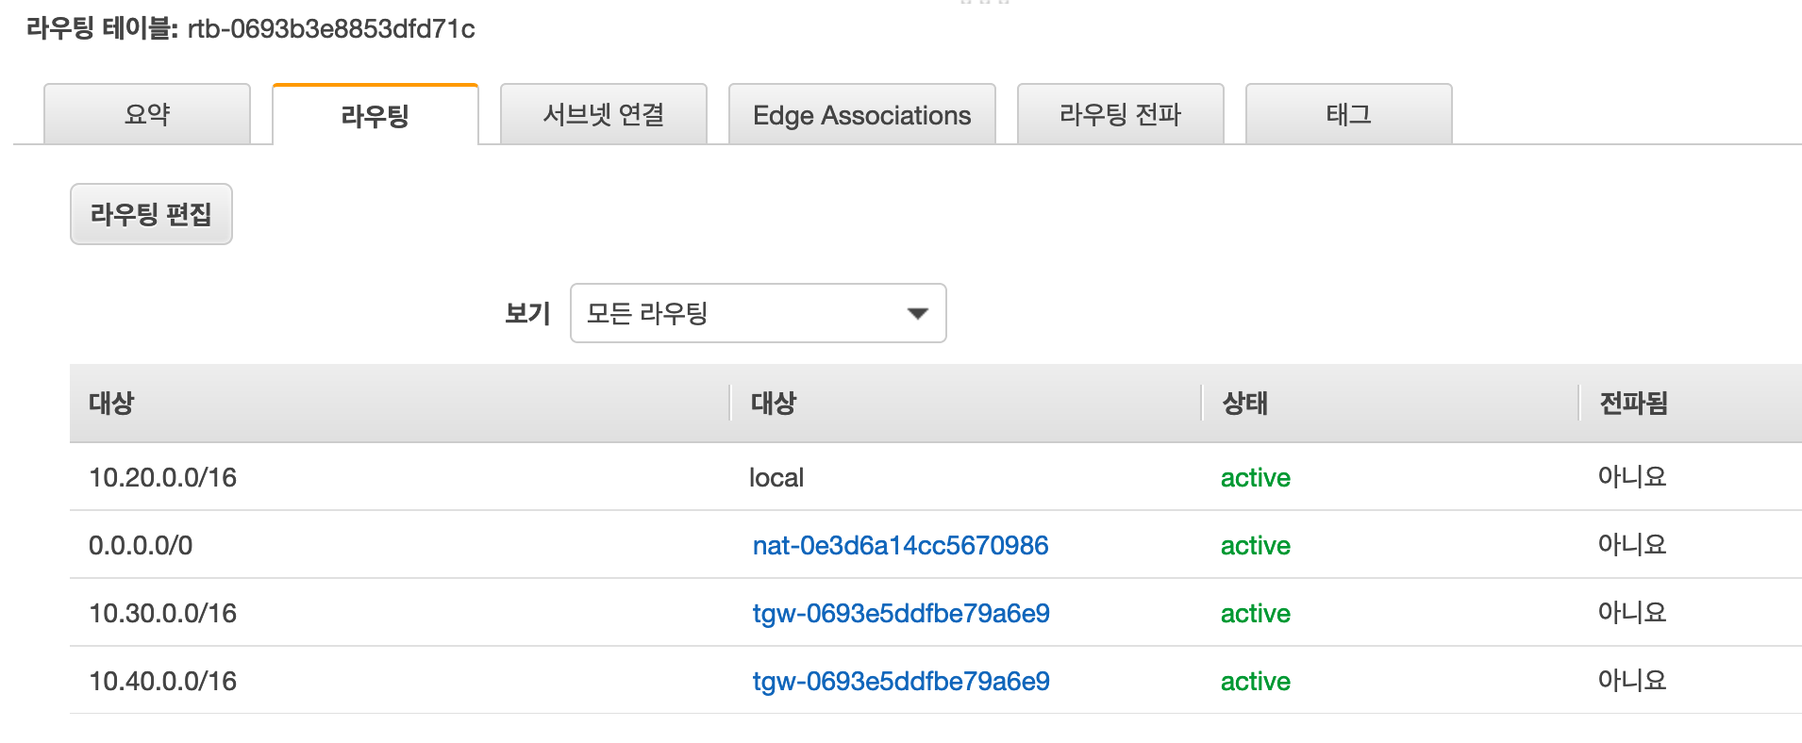Sort by the 상태 column header
Image resolution: width=1802 pixels, height=743 pixels.
click(x=1245, y=403)
